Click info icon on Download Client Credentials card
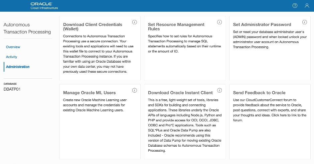The image size is (314, 164). pyautogui.click(x=134, y=22)
